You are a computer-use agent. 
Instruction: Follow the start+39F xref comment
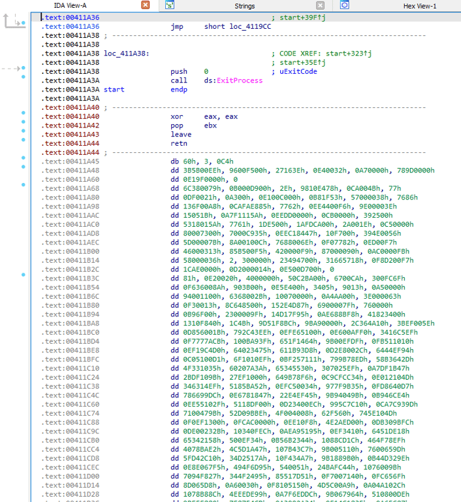[302, 17]
